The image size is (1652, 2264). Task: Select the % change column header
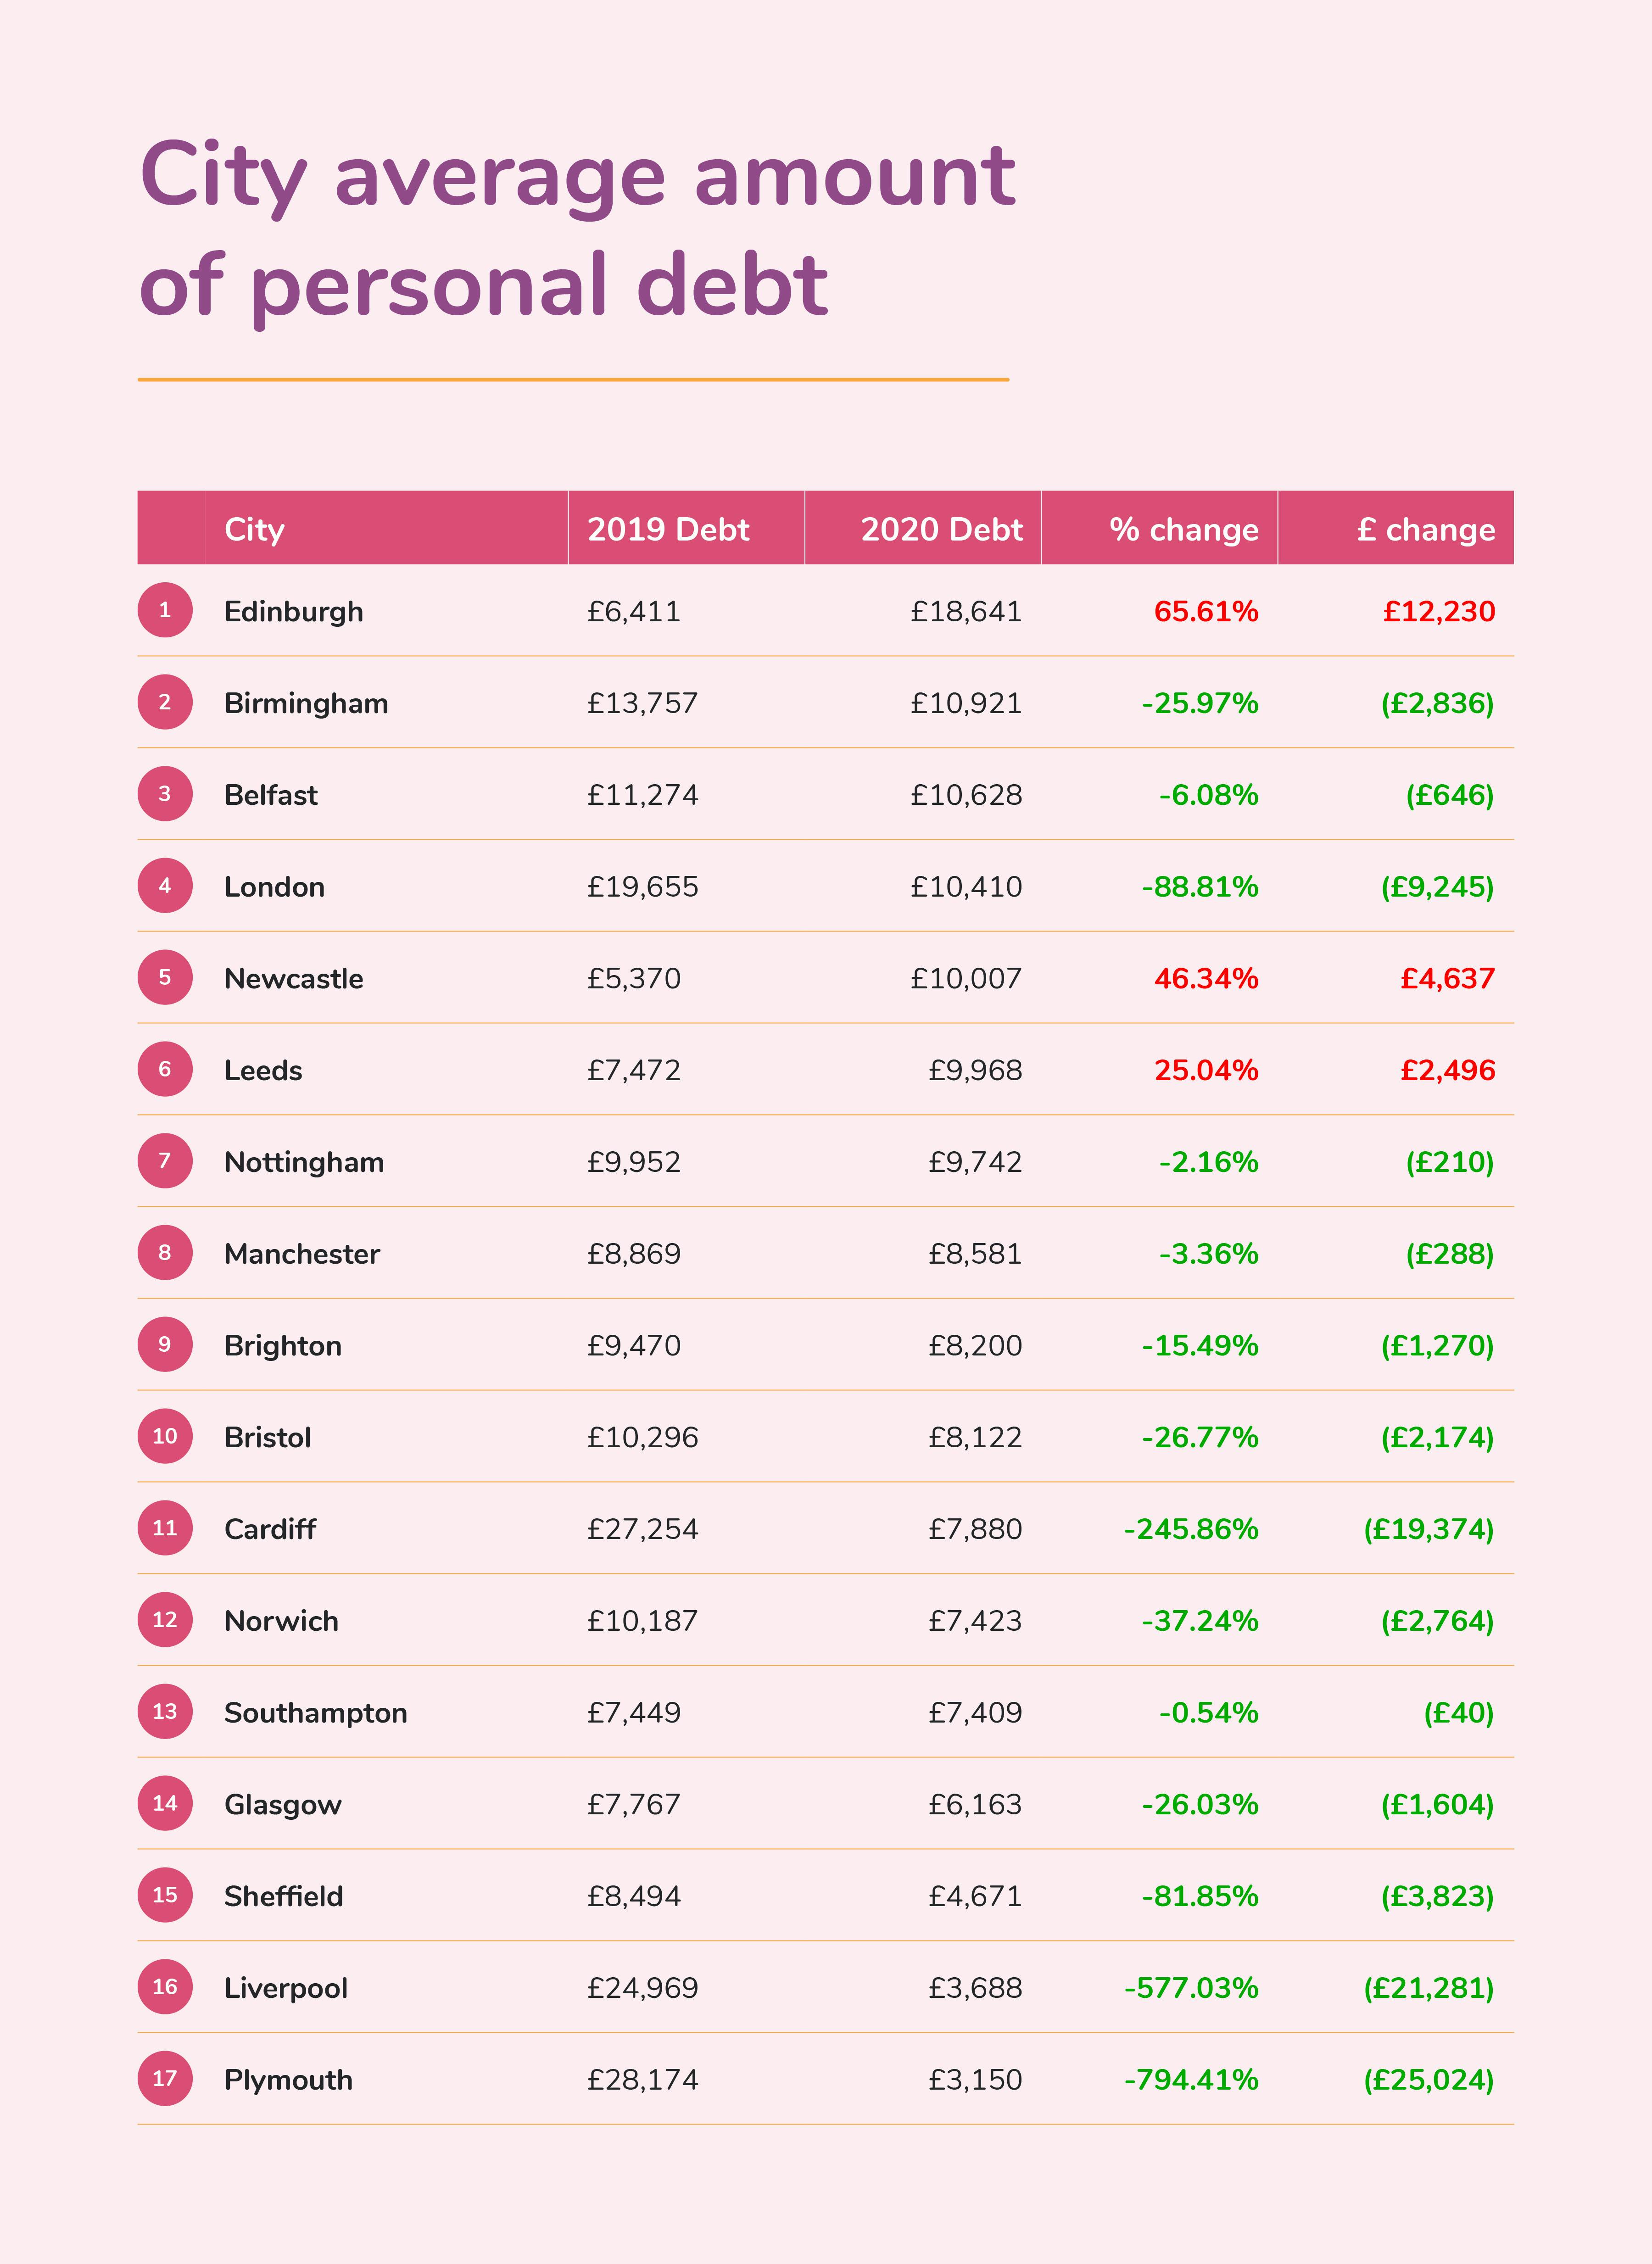[x=1183, y=529]
